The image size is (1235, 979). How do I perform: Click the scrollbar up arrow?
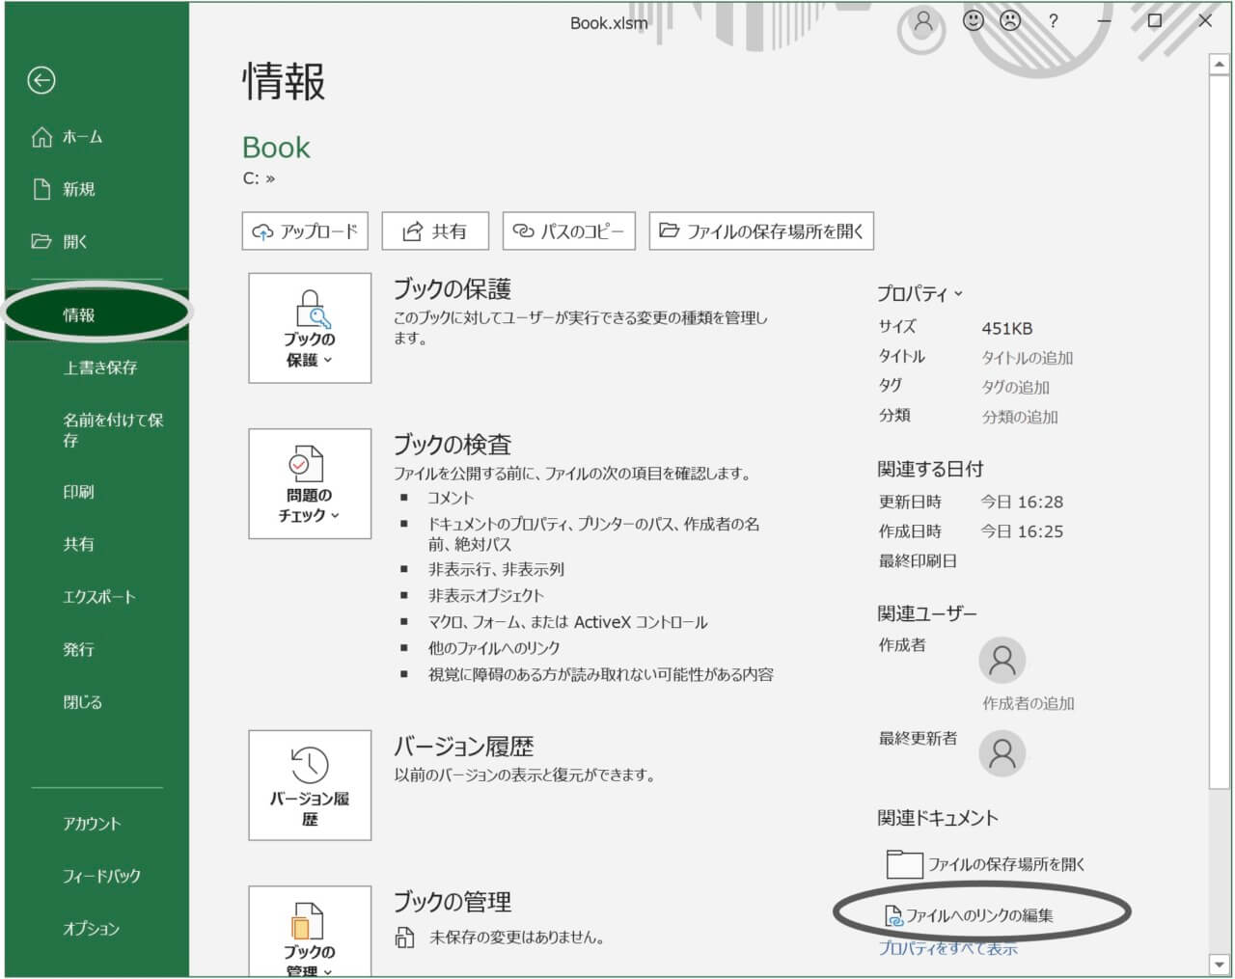point(1219,65)
